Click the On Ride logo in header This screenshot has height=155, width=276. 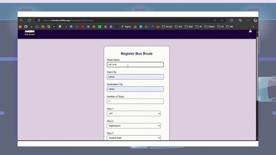(x=30, y=33)
